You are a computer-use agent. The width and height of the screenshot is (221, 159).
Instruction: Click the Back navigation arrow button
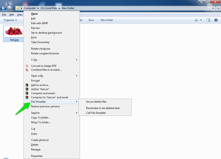click(4, 8)
